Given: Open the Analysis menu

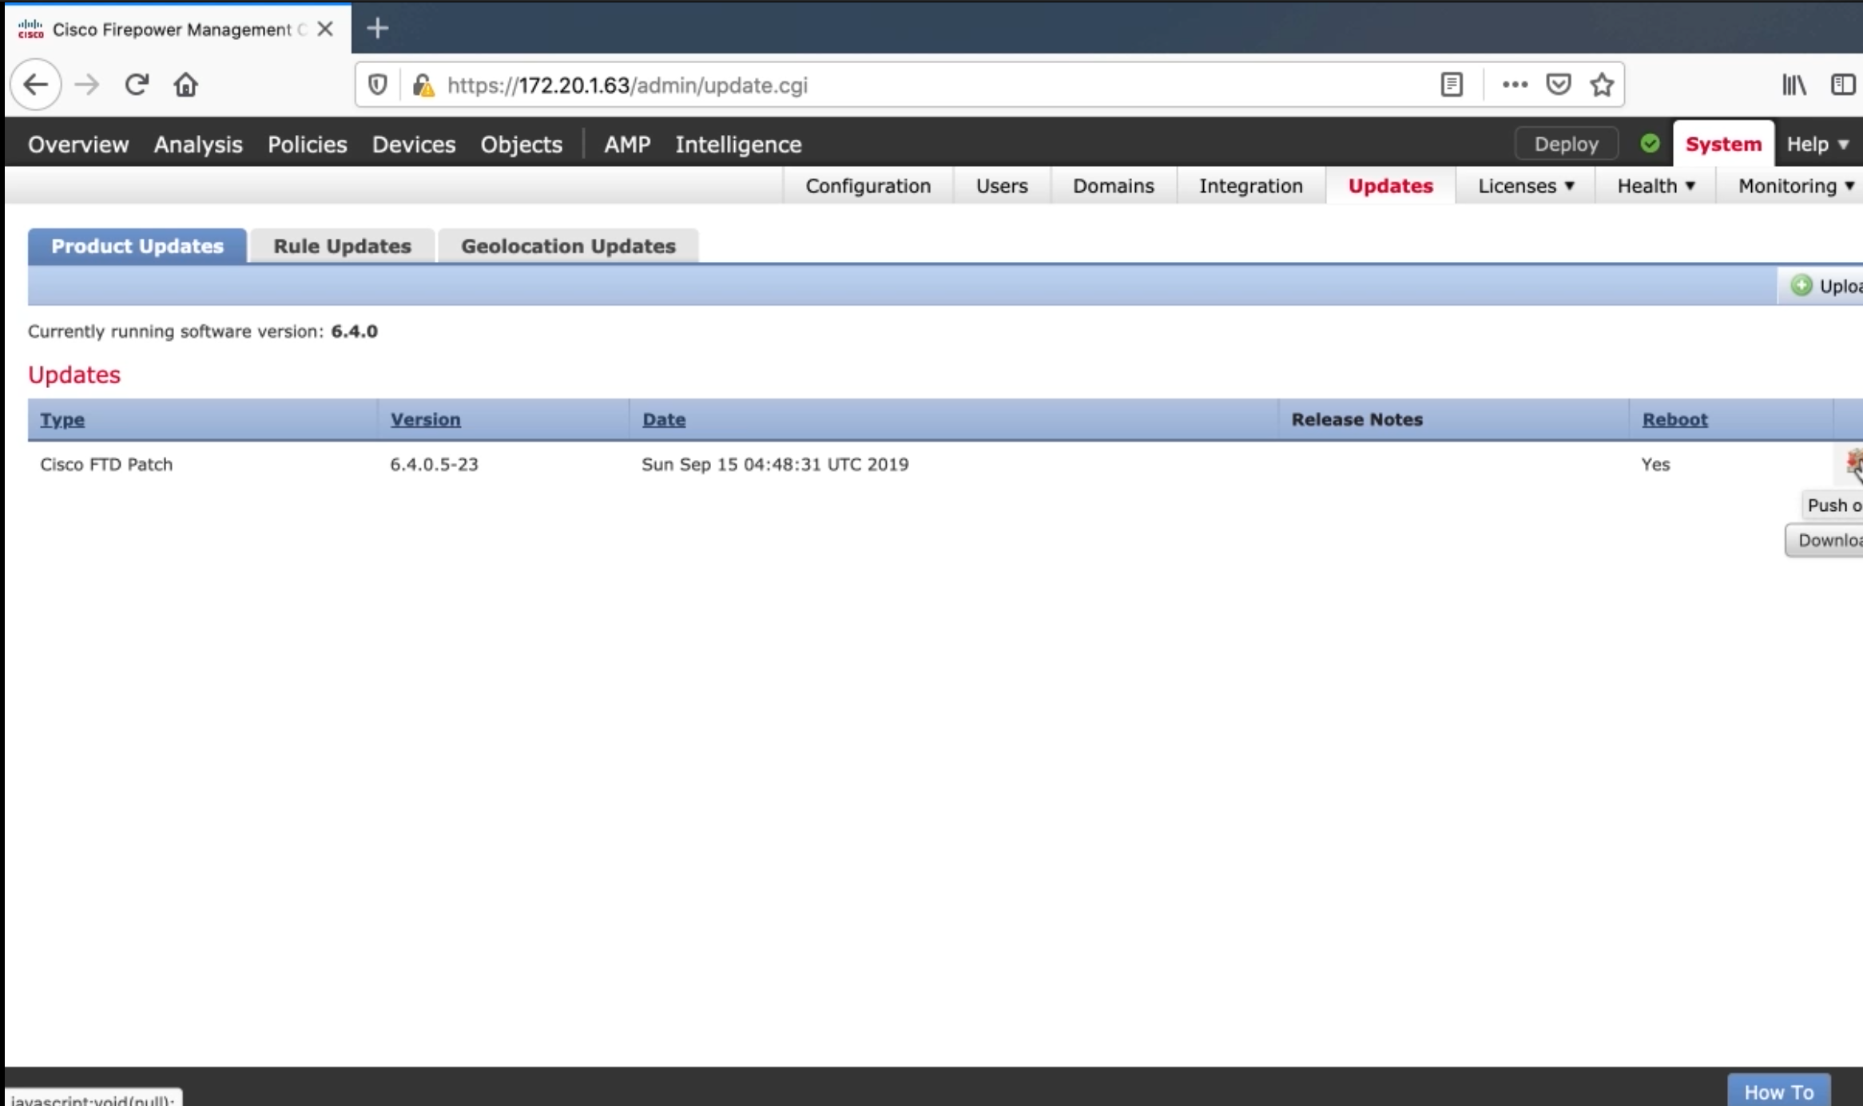Looking at the screenshot, I should (x=198, y=145).
